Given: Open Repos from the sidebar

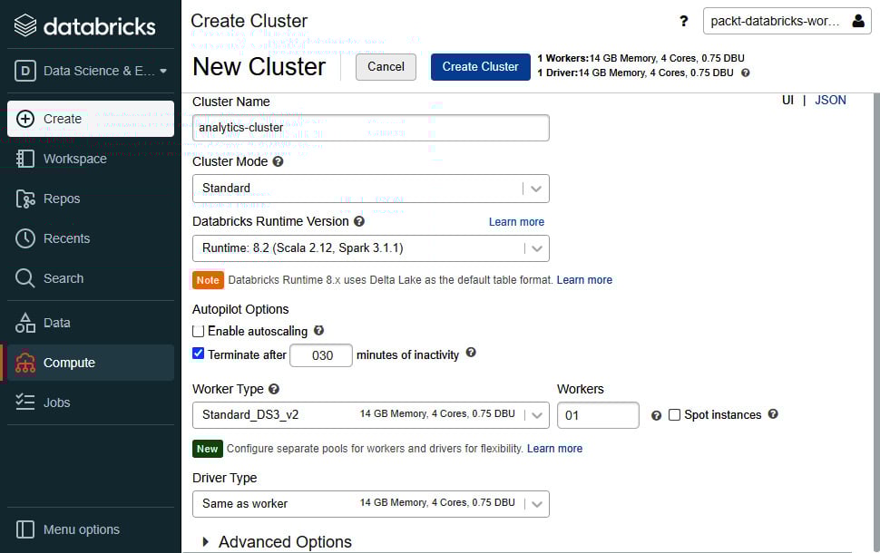Looking at the screenshot, I should pyautogui.click(x=91, y=199).
